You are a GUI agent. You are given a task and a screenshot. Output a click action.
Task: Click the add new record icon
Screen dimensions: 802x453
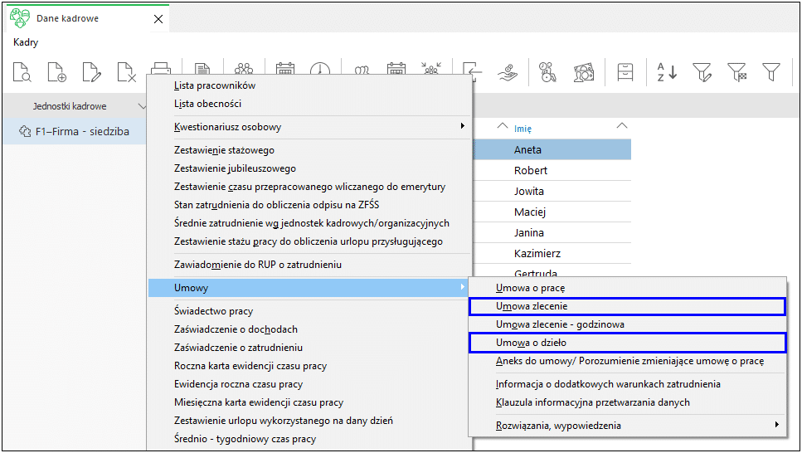(56, 71)
